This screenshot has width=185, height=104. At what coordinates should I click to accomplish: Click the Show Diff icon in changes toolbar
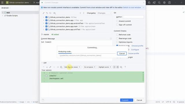(44, 13)
